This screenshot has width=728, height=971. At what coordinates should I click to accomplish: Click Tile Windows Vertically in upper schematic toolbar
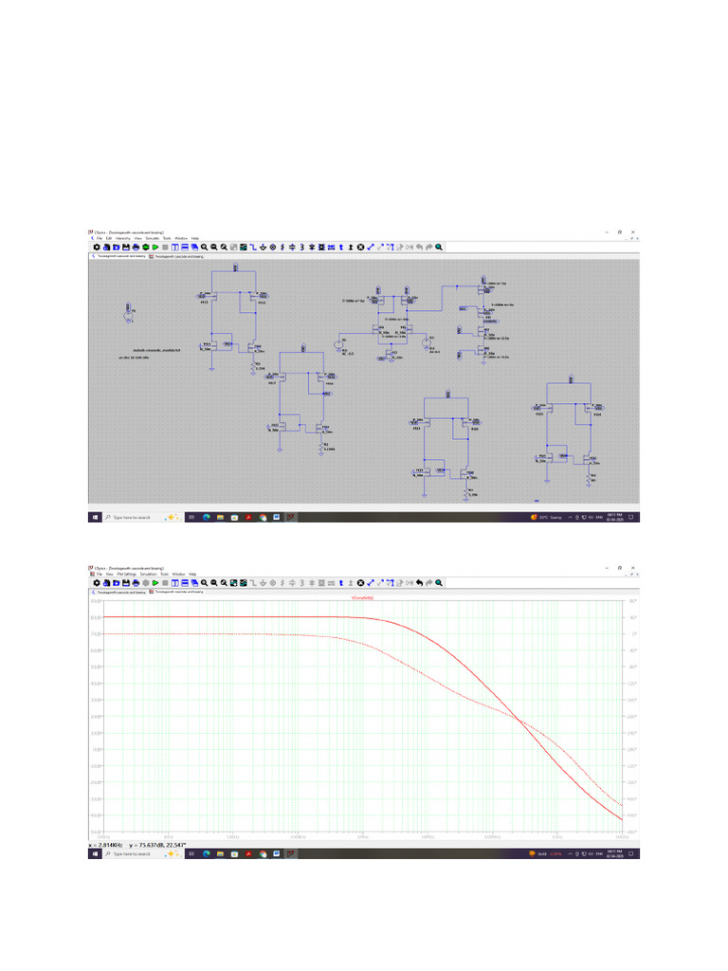pyautogui.click(x=174, y=247)
